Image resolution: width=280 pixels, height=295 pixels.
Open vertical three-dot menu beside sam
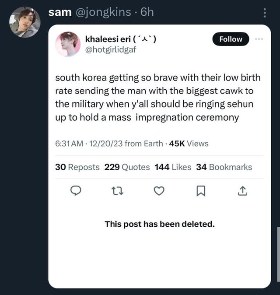[x=265, y=13]
